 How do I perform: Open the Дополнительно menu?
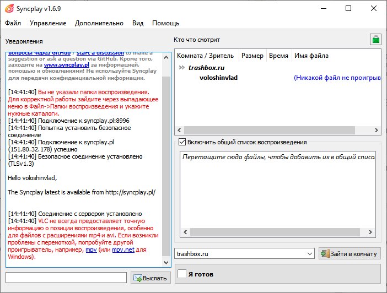coord(99,23)
